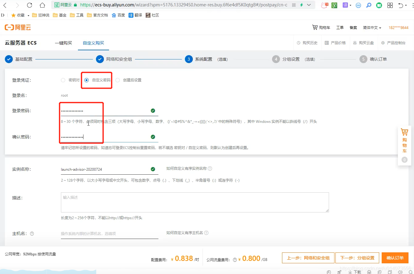The width and height of the screenshot is (414, 274).
Task: Open the account 182****8644 link
Action: [x=398, y=28]
